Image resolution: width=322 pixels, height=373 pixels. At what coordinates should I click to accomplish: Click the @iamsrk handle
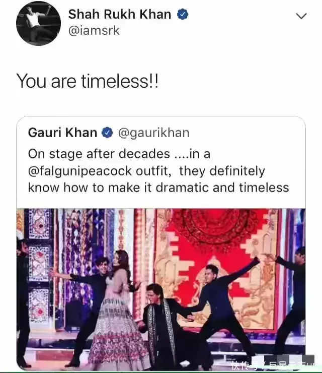(x=94, y=31)
